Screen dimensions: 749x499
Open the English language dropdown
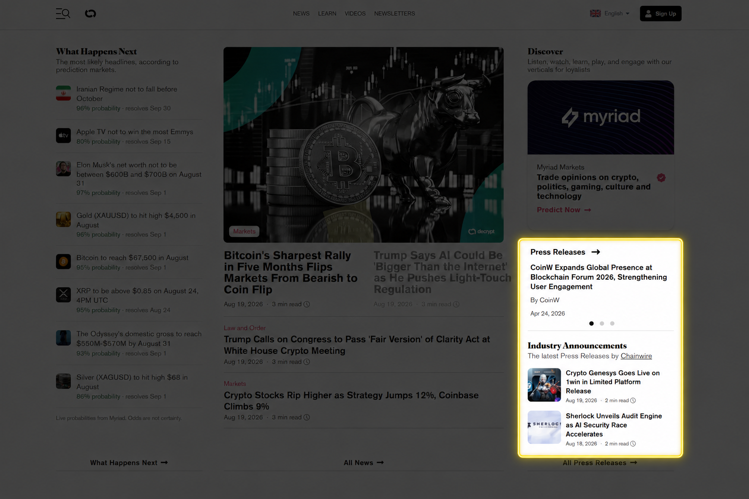coord(616,14)
